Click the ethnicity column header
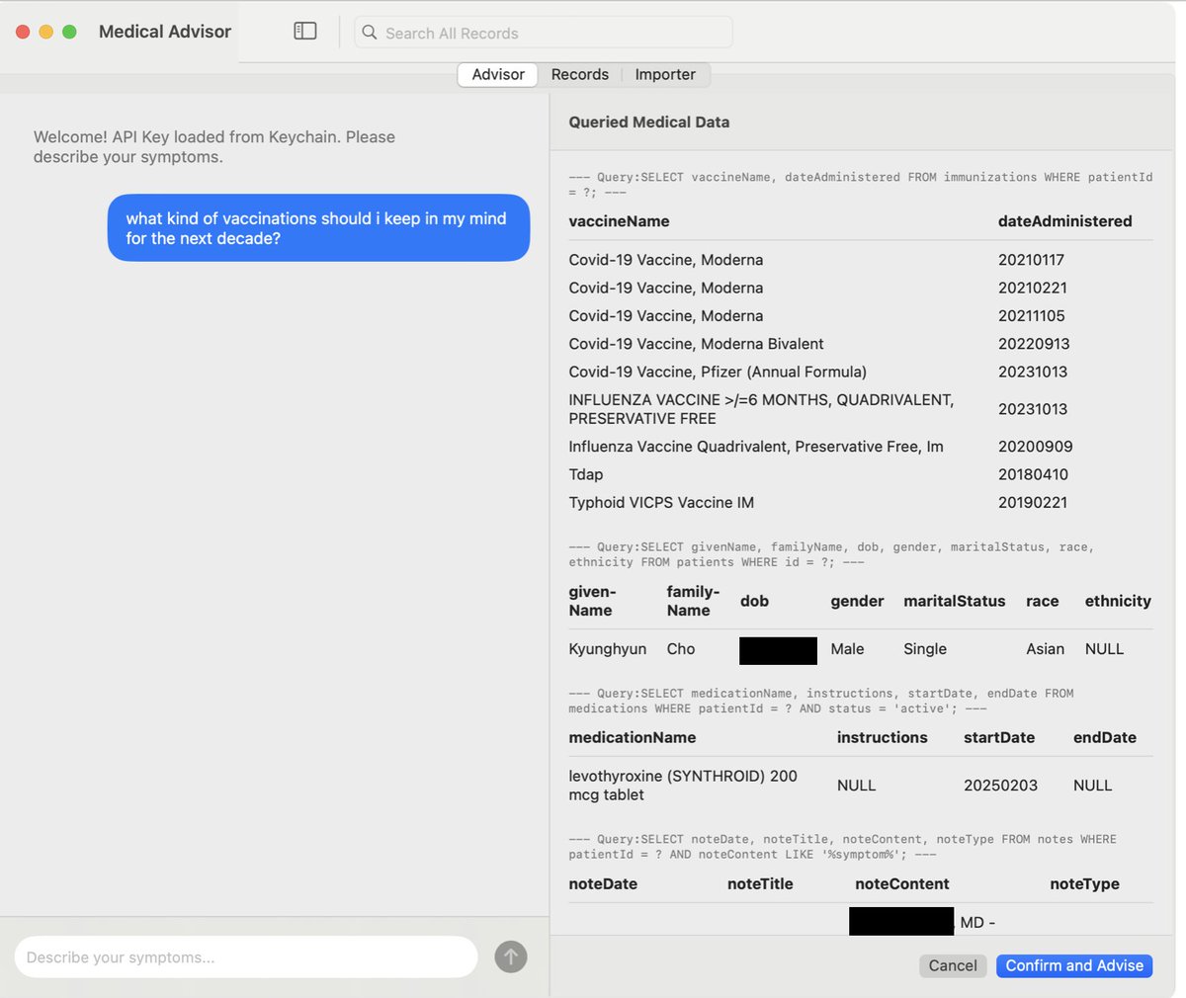This screenshot has width=1186, height=998. coord(1118,601)
